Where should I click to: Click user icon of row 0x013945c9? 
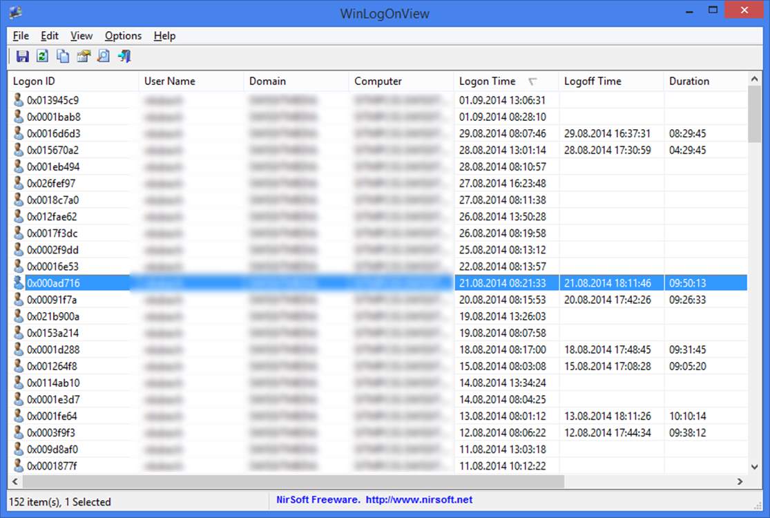click(x=18, y=100)
